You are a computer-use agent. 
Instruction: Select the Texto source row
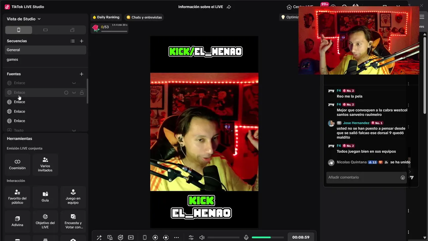click(x=45, y=131)
